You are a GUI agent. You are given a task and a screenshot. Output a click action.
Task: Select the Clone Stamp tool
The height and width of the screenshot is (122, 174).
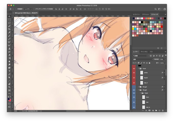tap(9, 49)
